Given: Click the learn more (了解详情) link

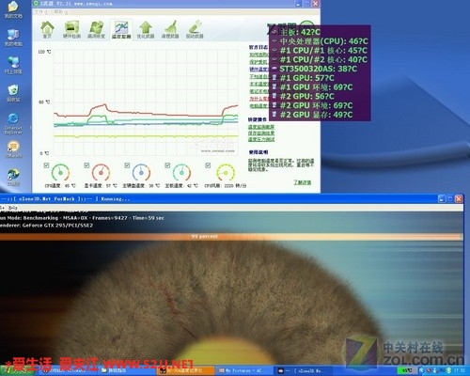Looking at the screenshot, I should click(x=303, y=182).
